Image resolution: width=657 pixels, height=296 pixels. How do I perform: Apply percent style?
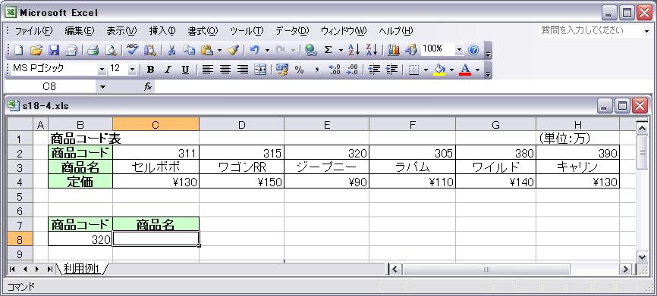coord(299,70)
